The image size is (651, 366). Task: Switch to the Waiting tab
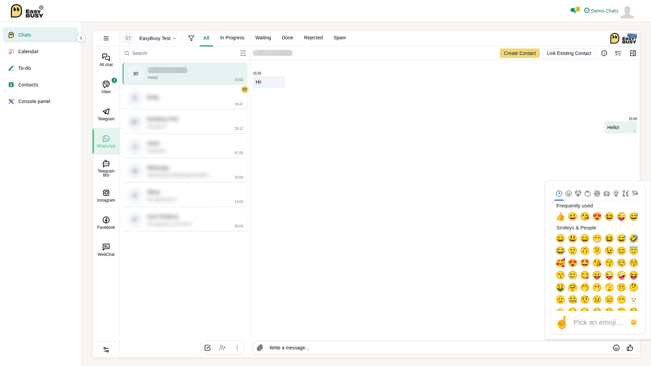click(263, 38)
